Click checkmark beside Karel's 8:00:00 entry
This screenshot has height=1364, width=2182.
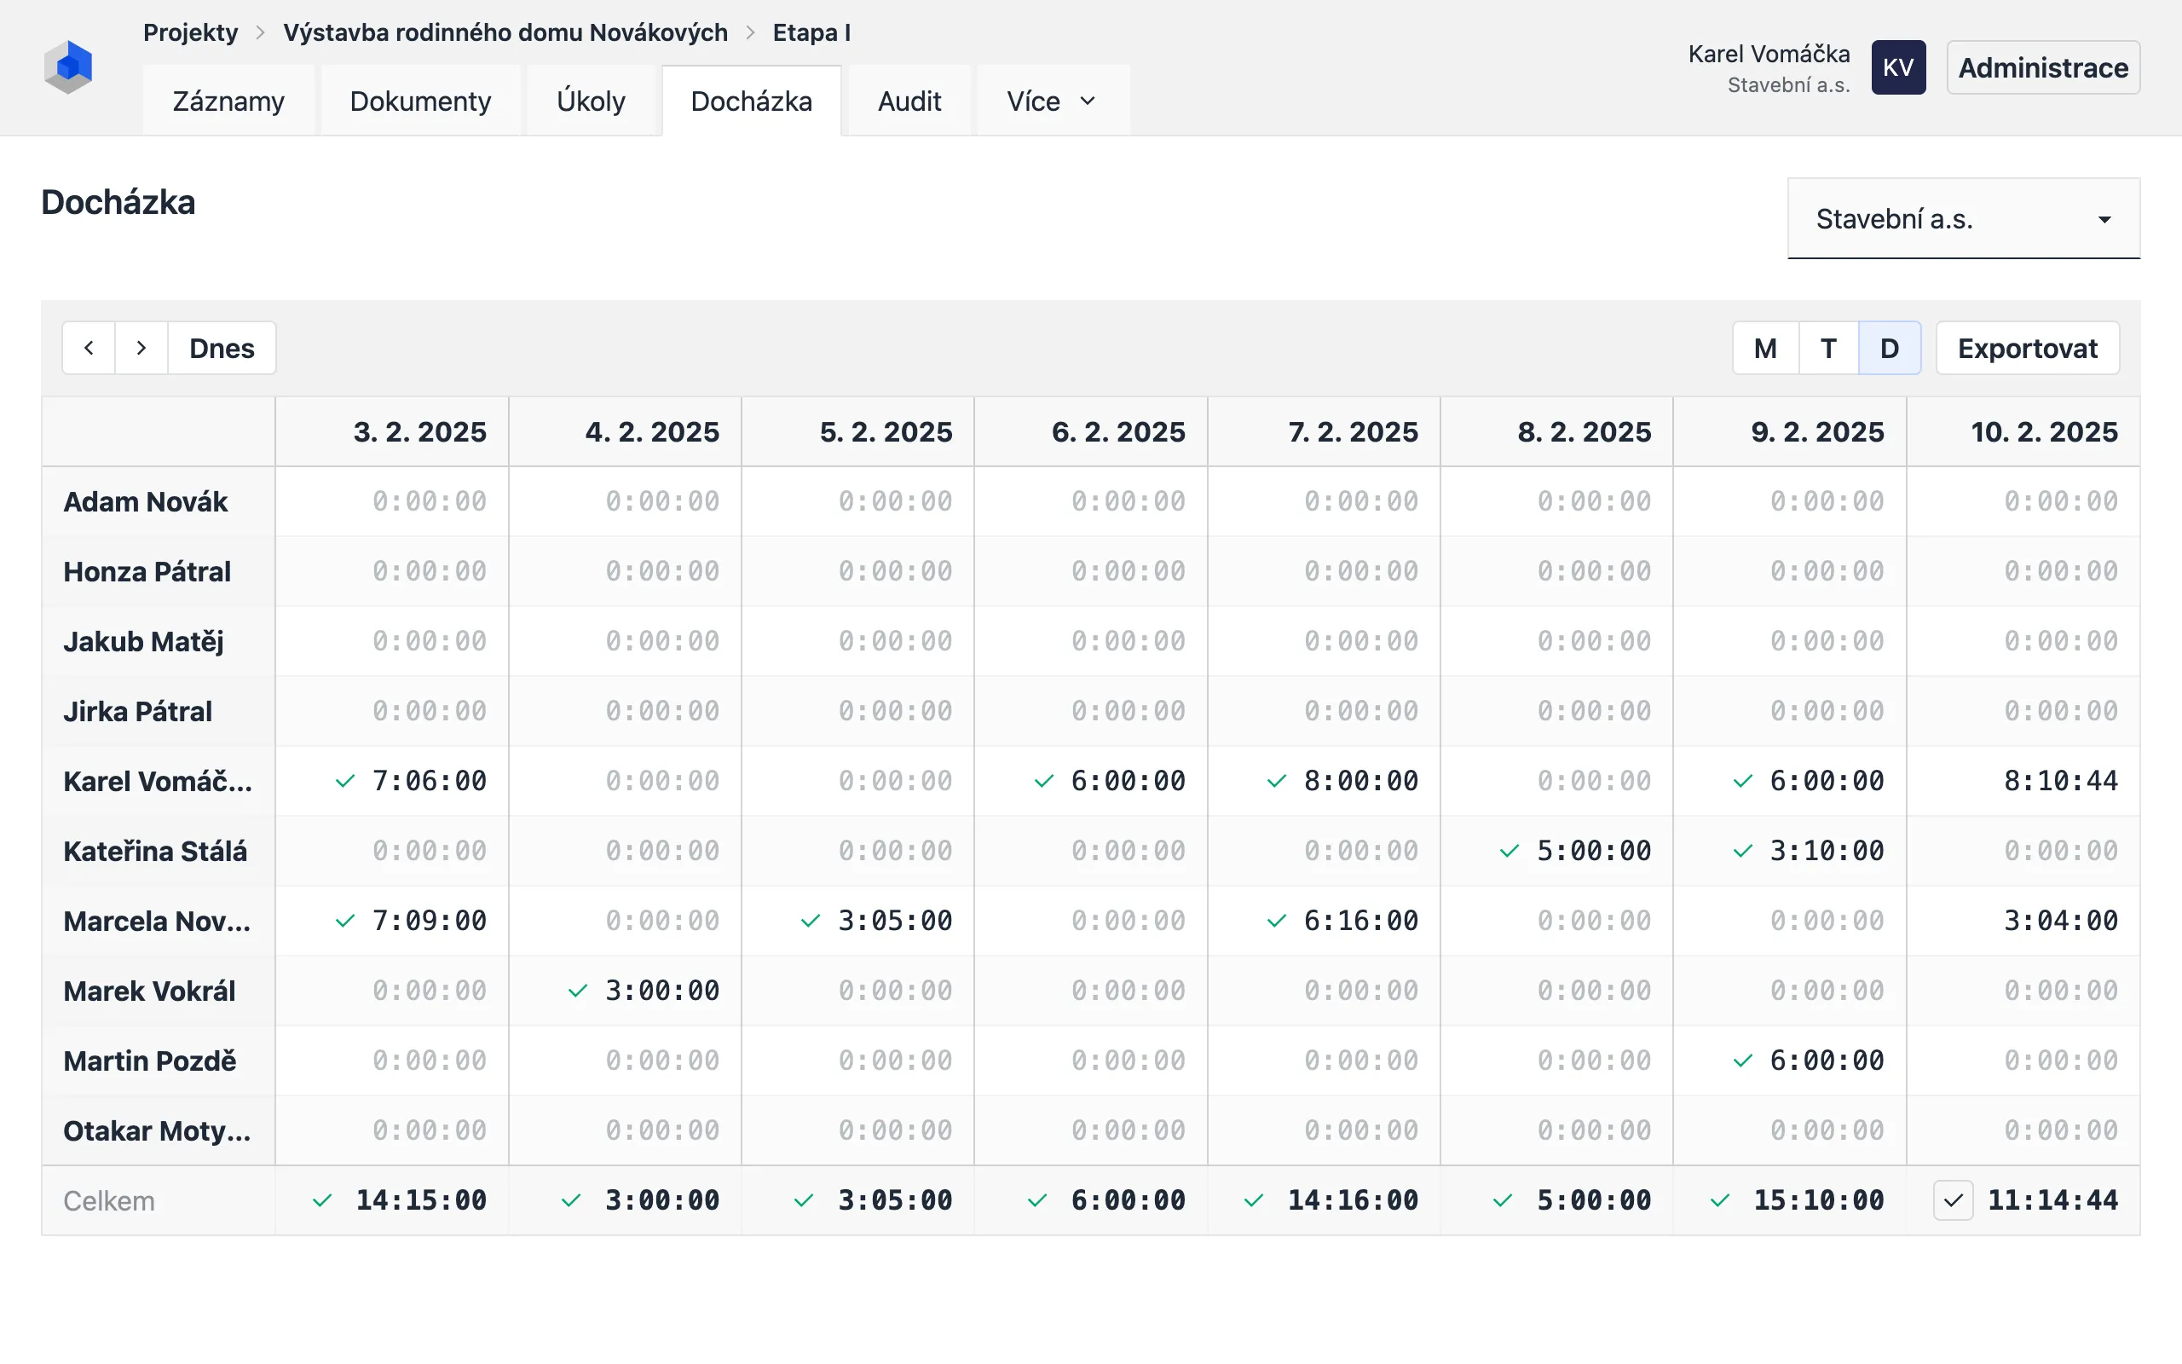pos(1277,781)
